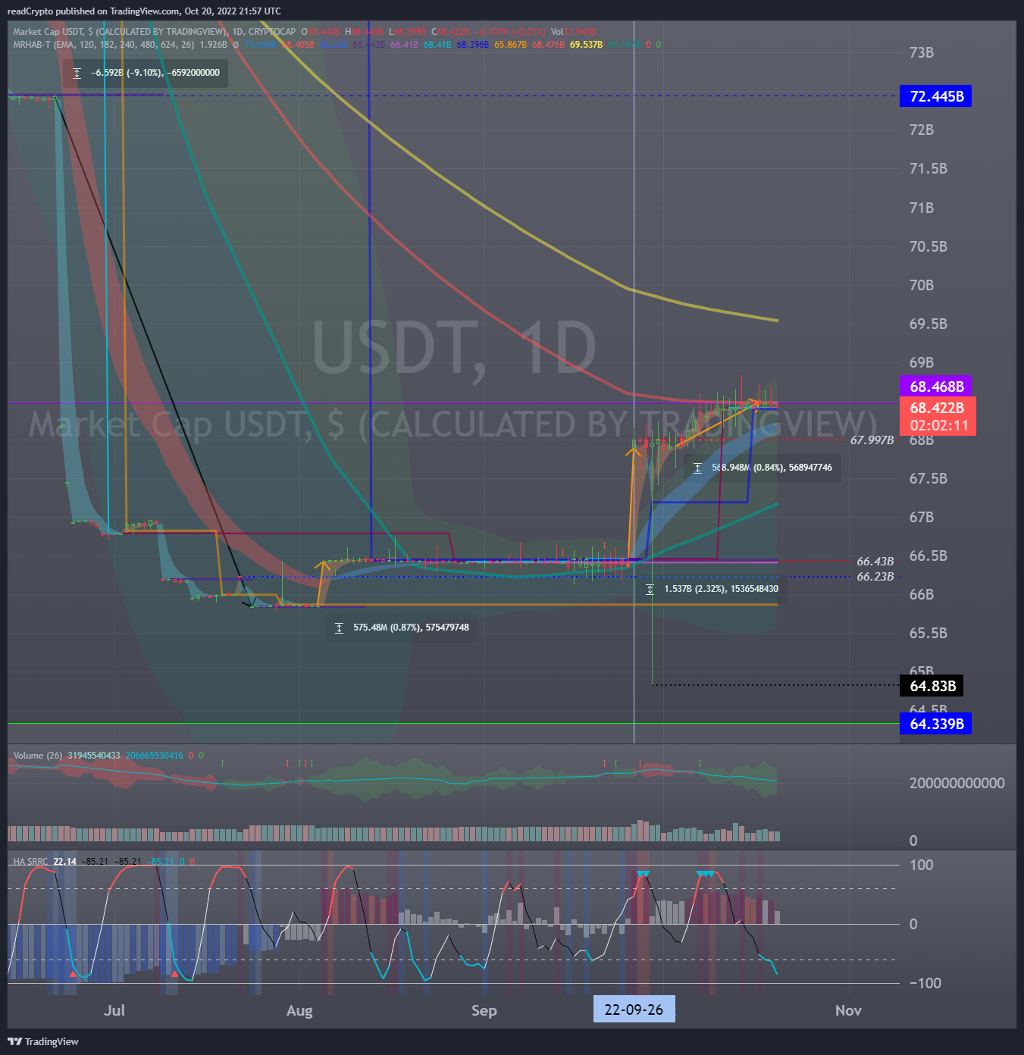Click the 72B price axis label
Viewport: 1024px width, 1055px height.
922,130
